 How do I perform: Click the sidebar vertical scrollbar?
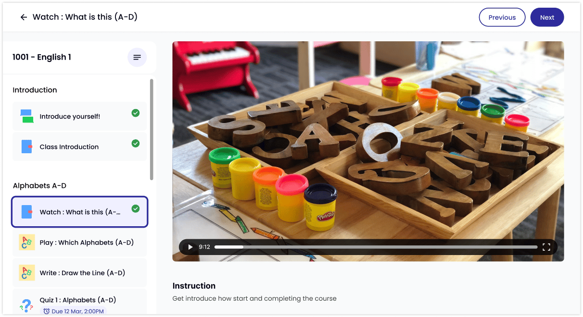pyautogui.click(x=152, y=130)
